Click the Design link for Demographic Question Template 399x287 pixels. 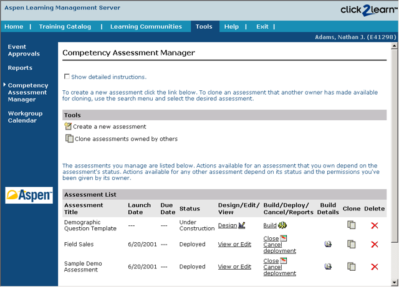click(x=228, y=225)
